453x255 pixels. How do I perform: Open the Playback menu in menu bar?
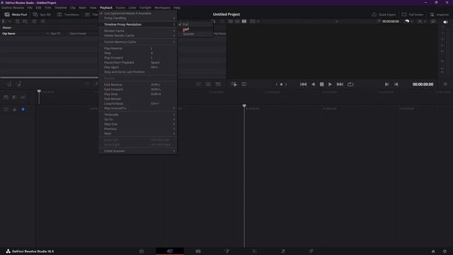pyautogui.click(x=106, y=8)
